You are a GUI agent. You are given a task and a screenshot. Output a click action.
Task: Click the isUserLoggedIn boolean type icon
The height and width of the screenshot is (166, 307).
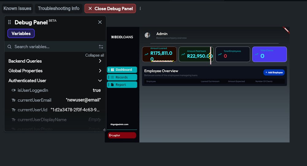pos(14,90)
